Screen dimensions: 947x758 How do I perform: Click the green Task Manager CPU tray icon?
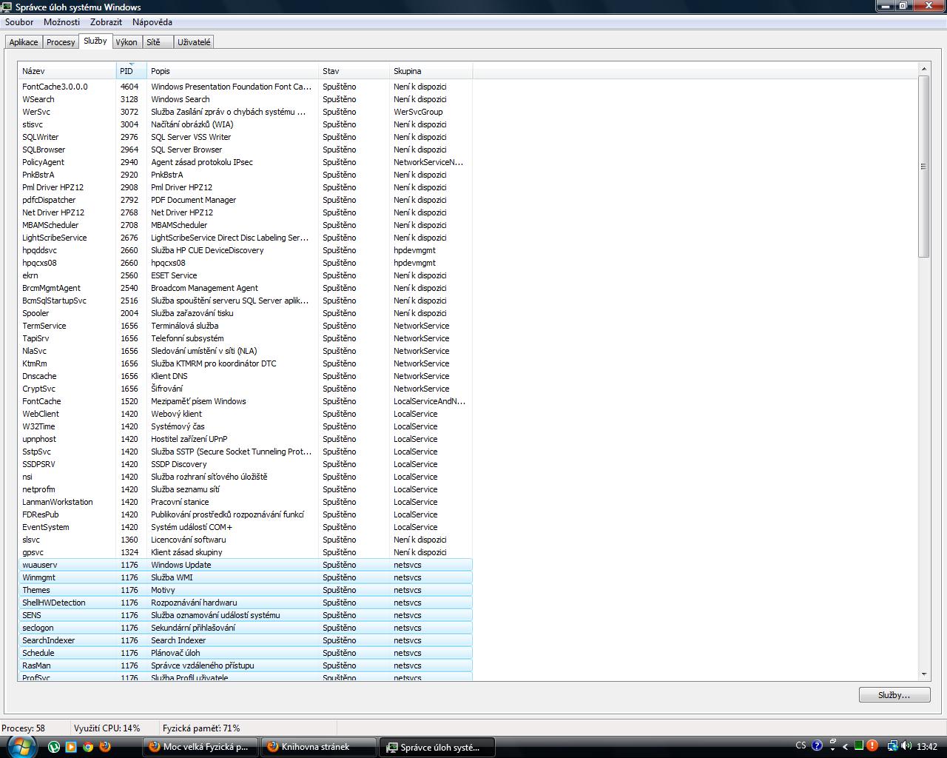tap(858, 746)
